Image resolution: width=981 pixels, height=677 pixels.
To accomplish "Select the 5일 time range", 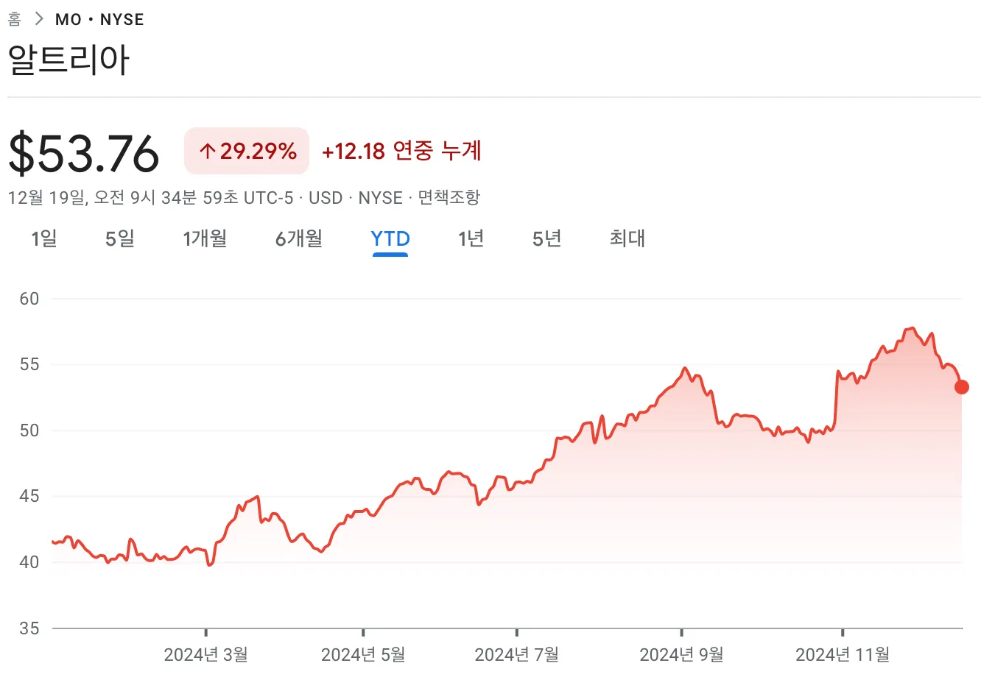I will tap(118, 238).
